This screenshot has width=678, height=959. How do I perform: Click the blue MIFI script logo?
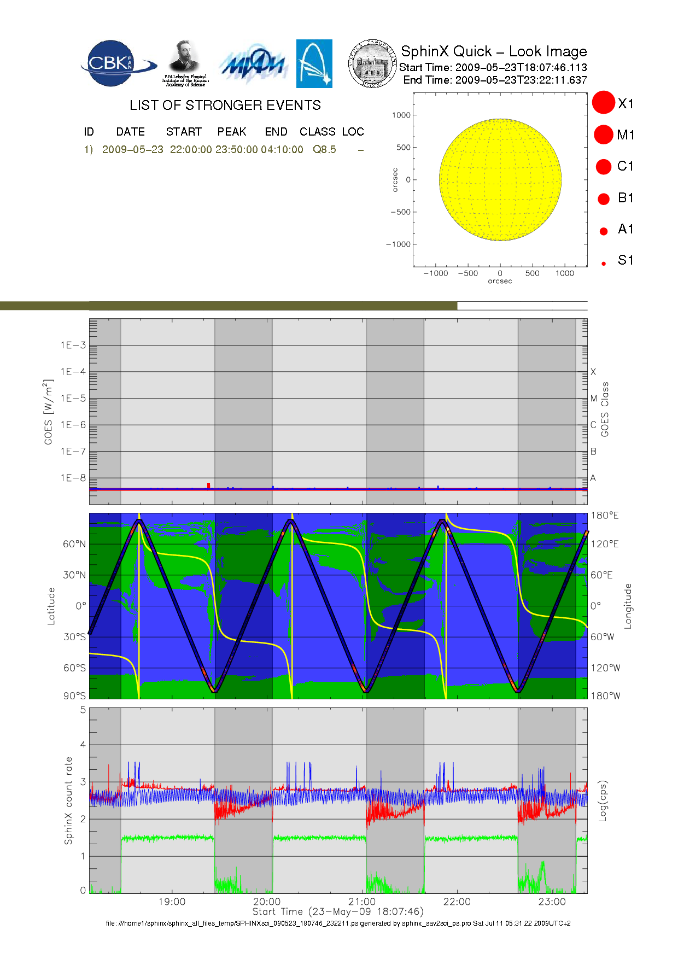[253, 65]
